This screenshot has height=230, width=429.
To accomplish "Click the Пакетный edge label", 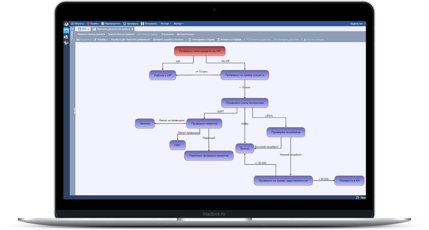I will [209, 138].
